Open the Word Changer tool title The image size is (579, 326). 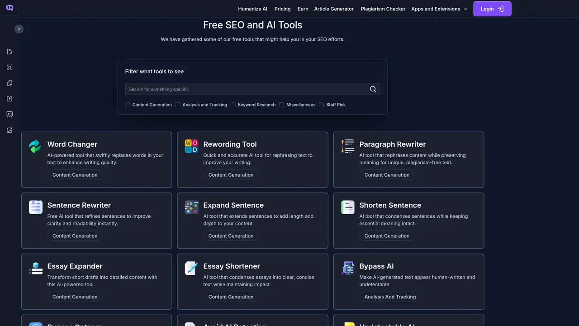pos(72,144)
